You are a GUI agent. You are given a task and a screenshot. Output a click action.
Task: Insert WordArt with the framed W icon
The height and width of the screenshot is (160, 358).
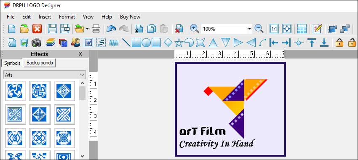pos(88,43)
